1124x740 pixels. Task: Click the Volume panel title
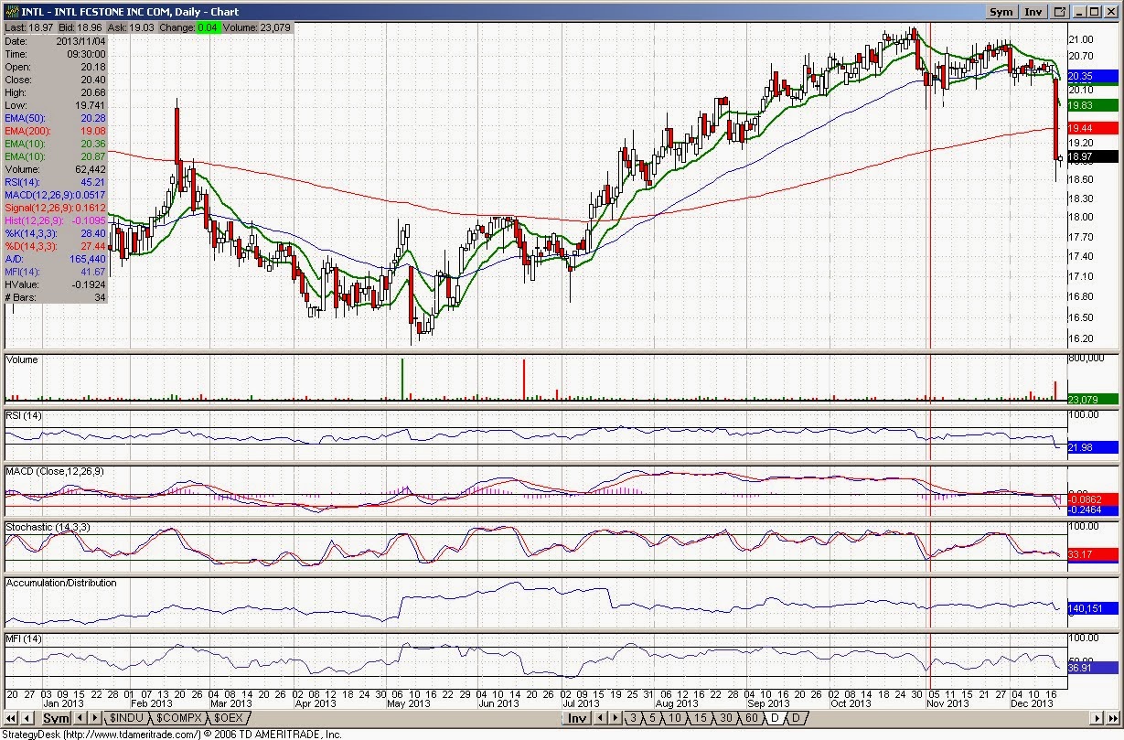point(22,359)
